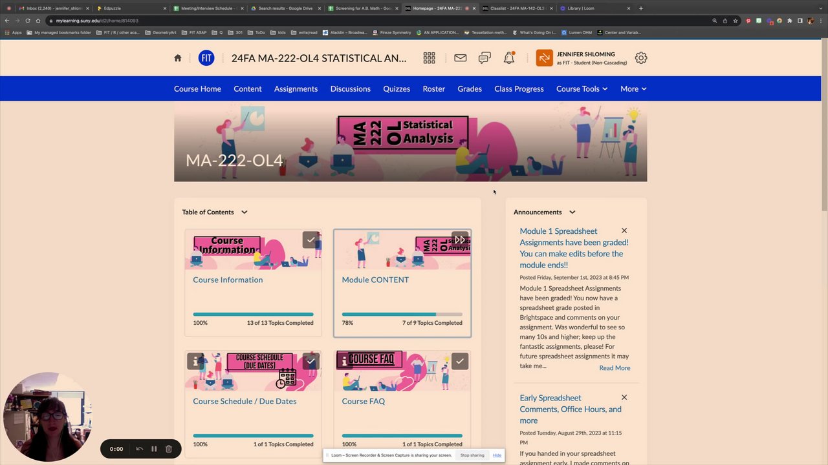Click the Loom webcam bubble

coord(47,417)
